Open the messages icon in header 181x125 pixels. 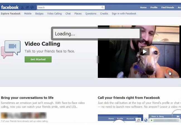(27, 7)
